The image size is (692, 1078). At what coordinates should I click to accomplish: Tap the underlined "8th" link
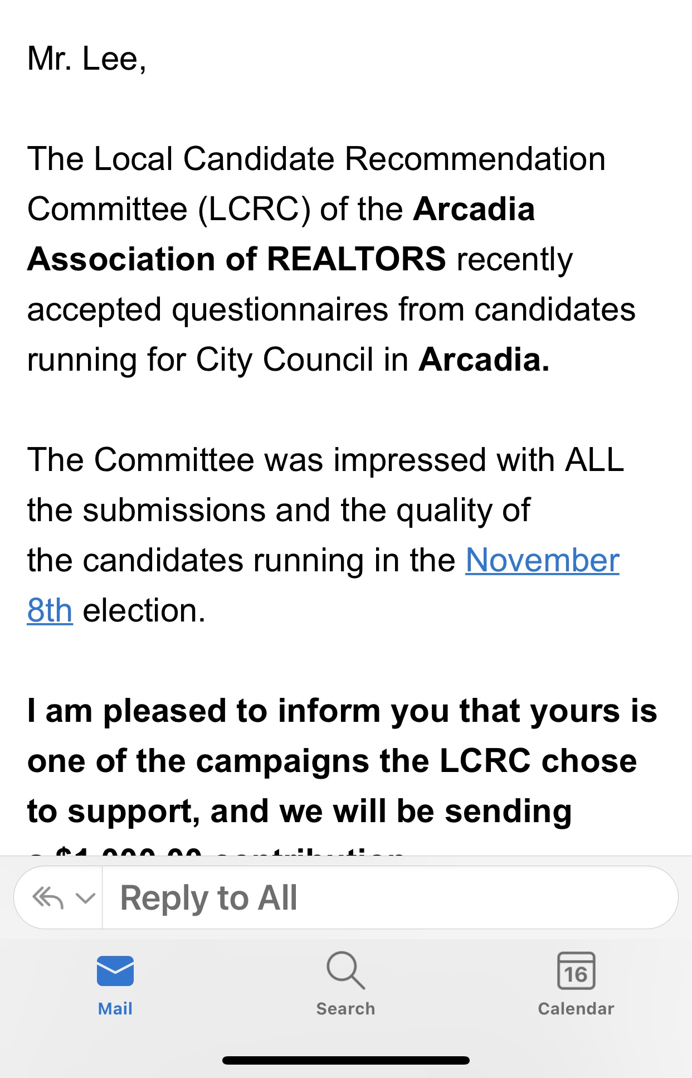coord(50,610)
